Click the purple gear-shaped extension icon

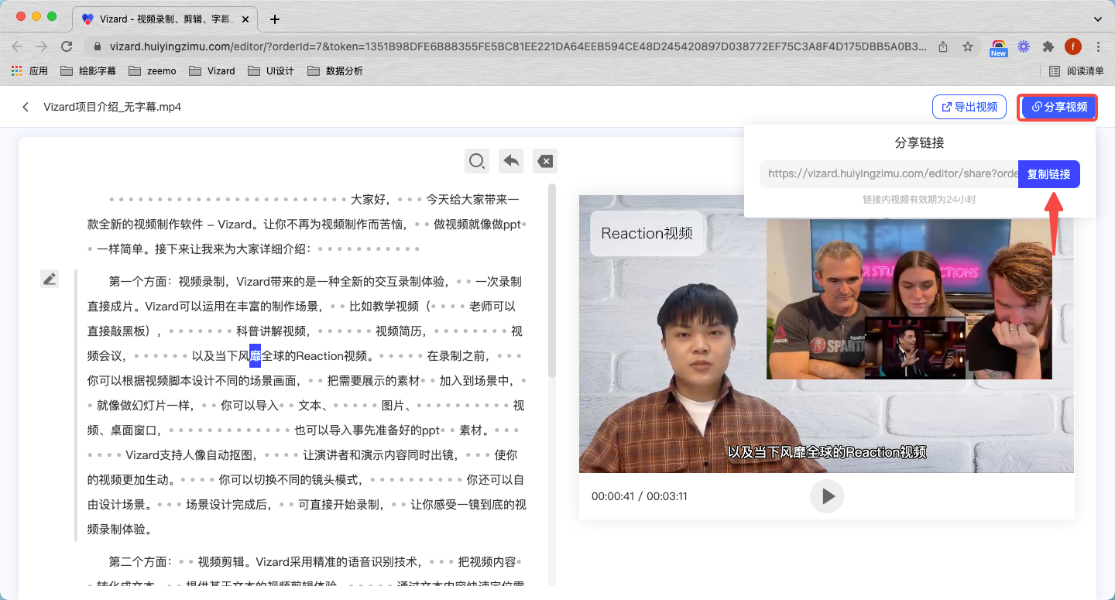point(1024,46)
